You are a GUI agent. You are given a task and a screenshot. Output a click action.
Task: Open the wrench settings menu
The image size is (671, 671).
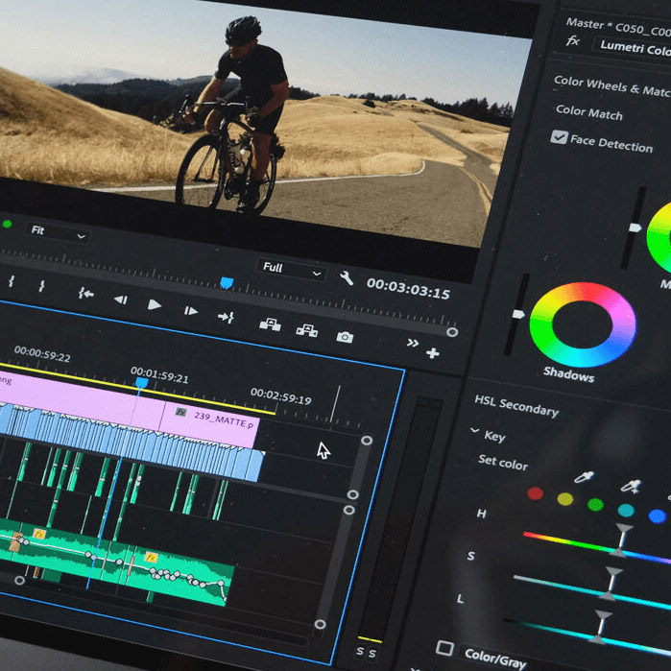(347, 278)
